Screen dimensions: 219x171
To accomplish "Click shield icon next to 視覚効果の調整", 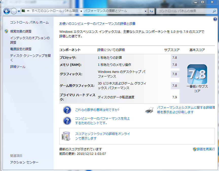I will tap(6, 31).
